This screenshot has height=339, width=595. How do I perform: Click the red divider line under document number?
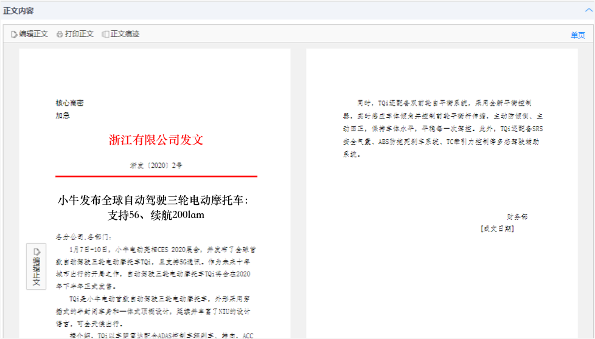point(156,176)
